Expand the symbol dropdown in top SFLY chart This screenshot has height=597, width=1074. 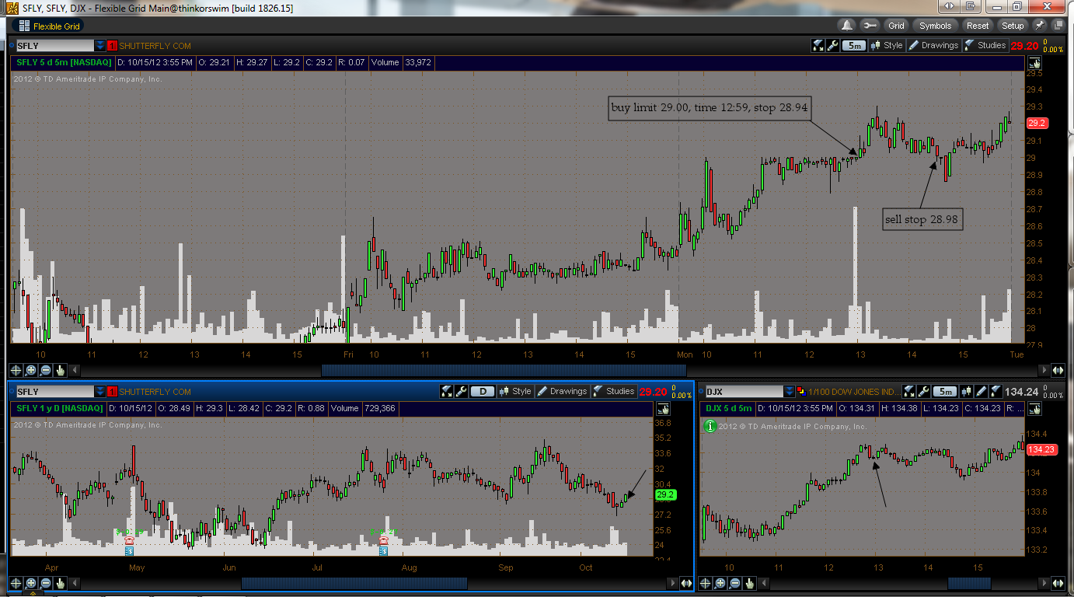[100, 46]
